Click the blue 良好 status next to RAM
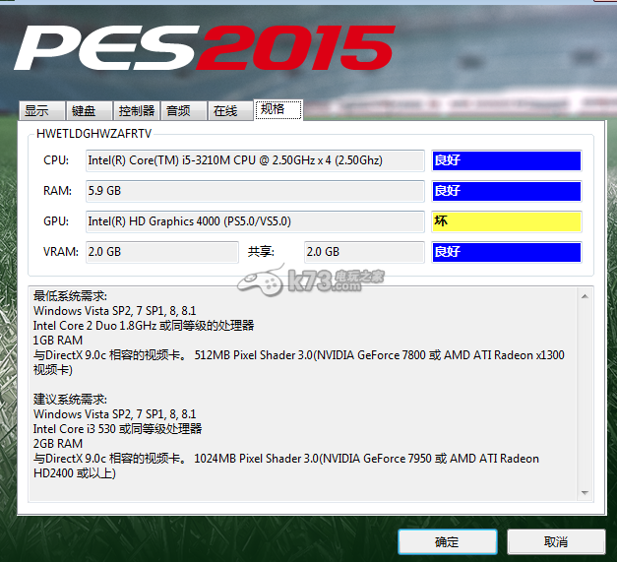Viewport: 617px width, 562px height. tap(506, 191)
